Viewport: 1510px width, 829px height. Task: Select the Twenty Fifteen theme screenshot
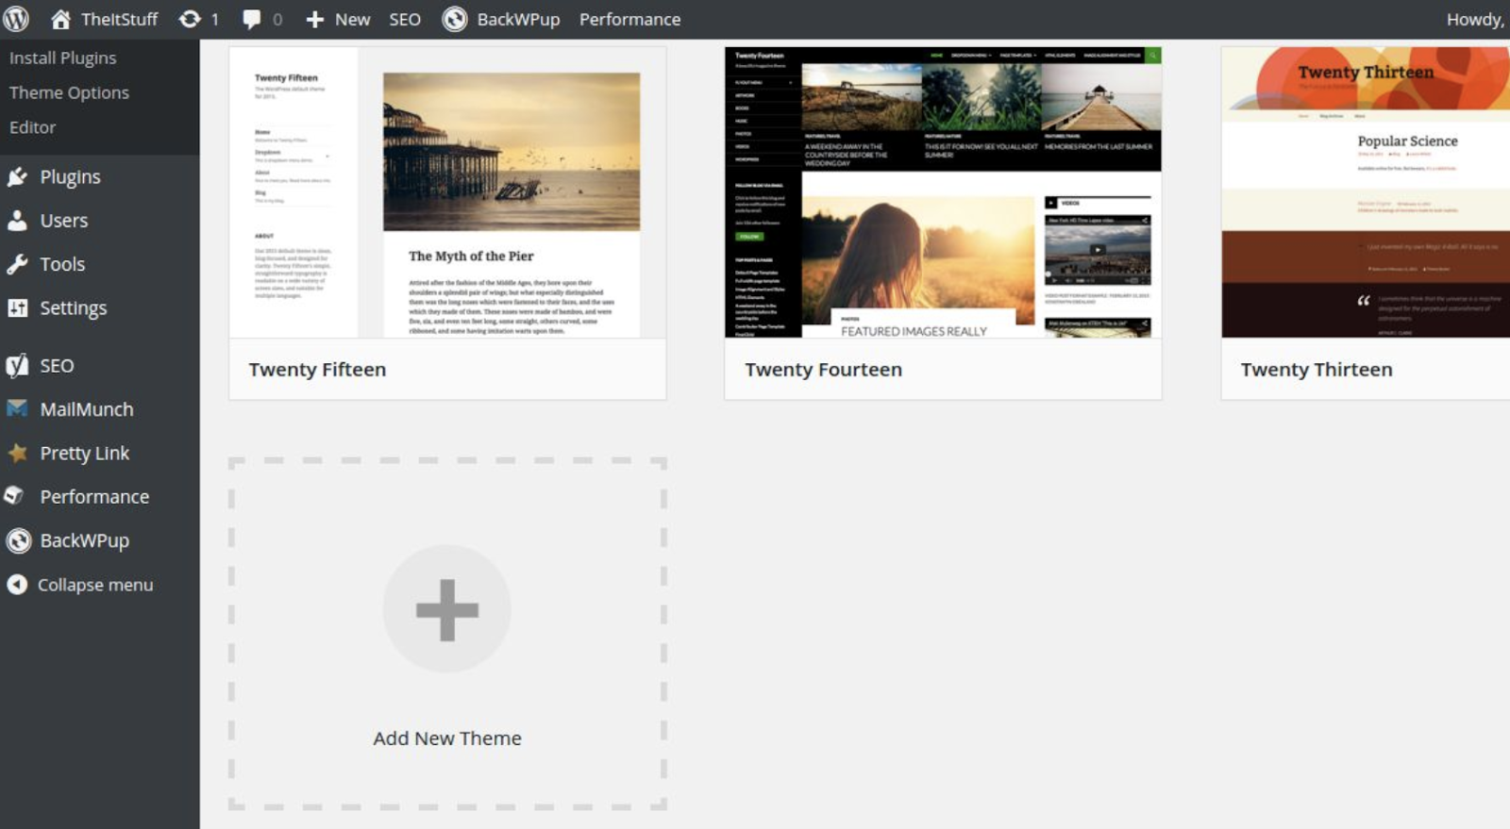click(447, 192)
